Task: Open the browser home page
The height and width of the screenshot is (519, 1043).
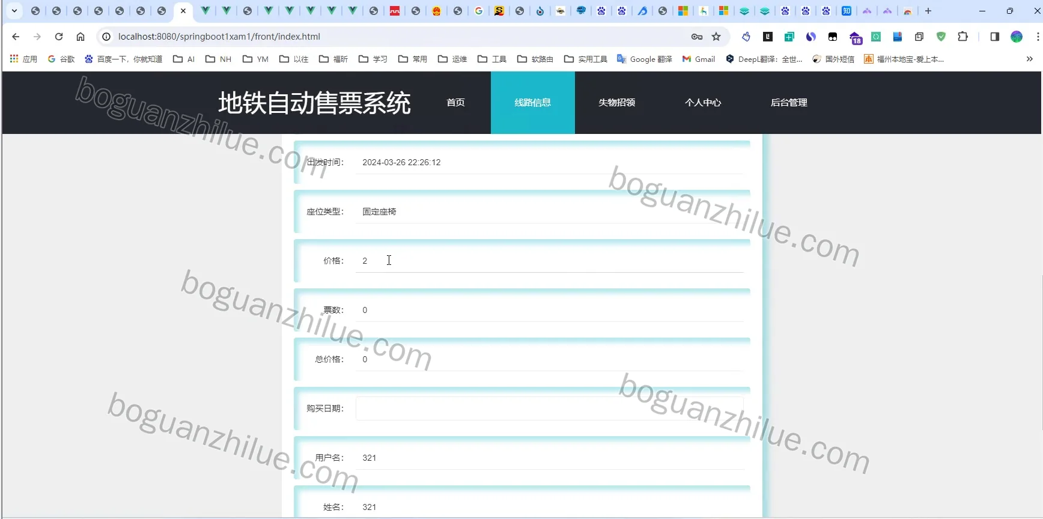Action: [x=81, y=37]
